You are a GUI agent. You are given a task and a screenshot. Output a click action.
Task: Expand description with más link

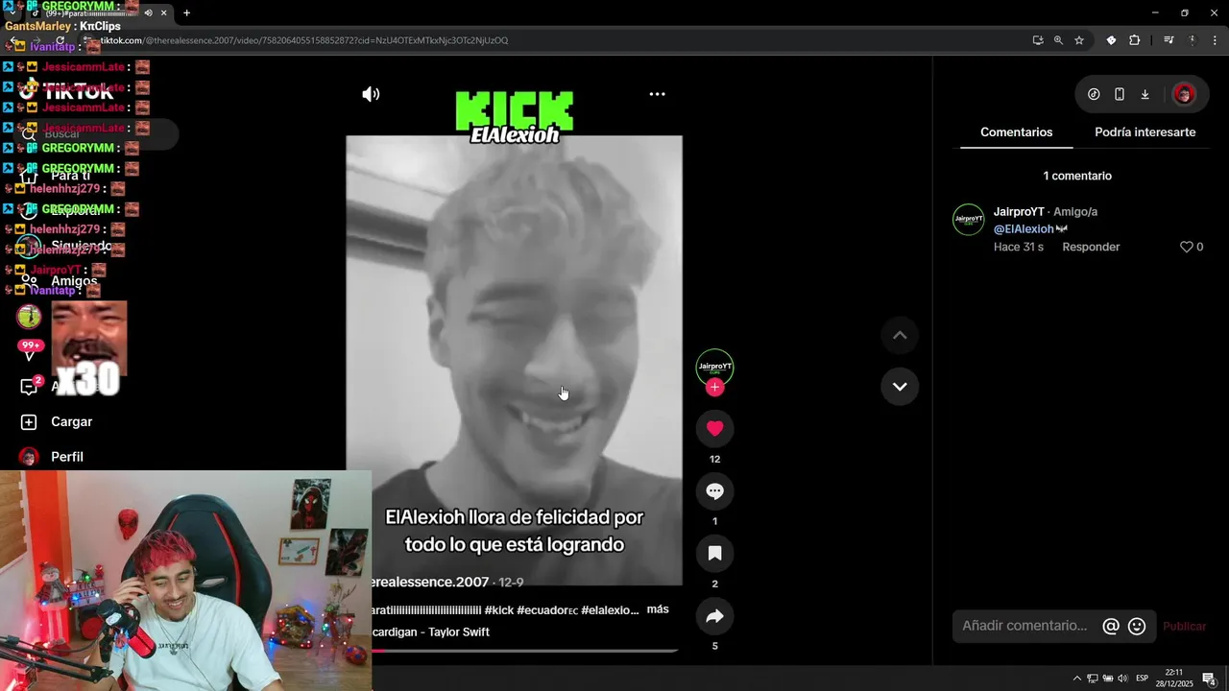point(658,609)
